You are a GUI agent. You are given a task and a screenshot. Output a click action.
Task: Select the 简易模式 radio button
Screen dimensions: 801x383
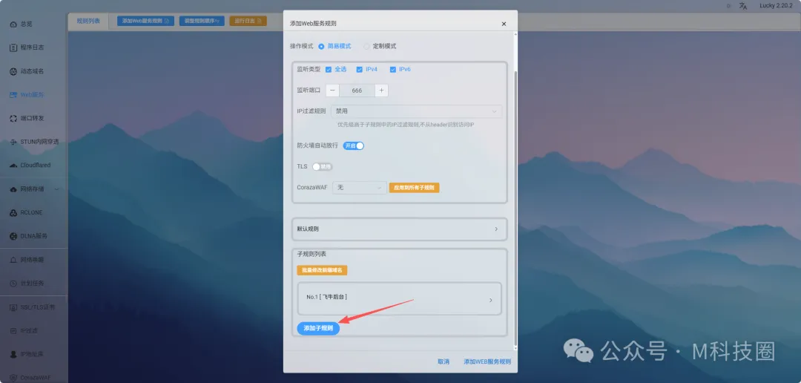click(321, 46)
